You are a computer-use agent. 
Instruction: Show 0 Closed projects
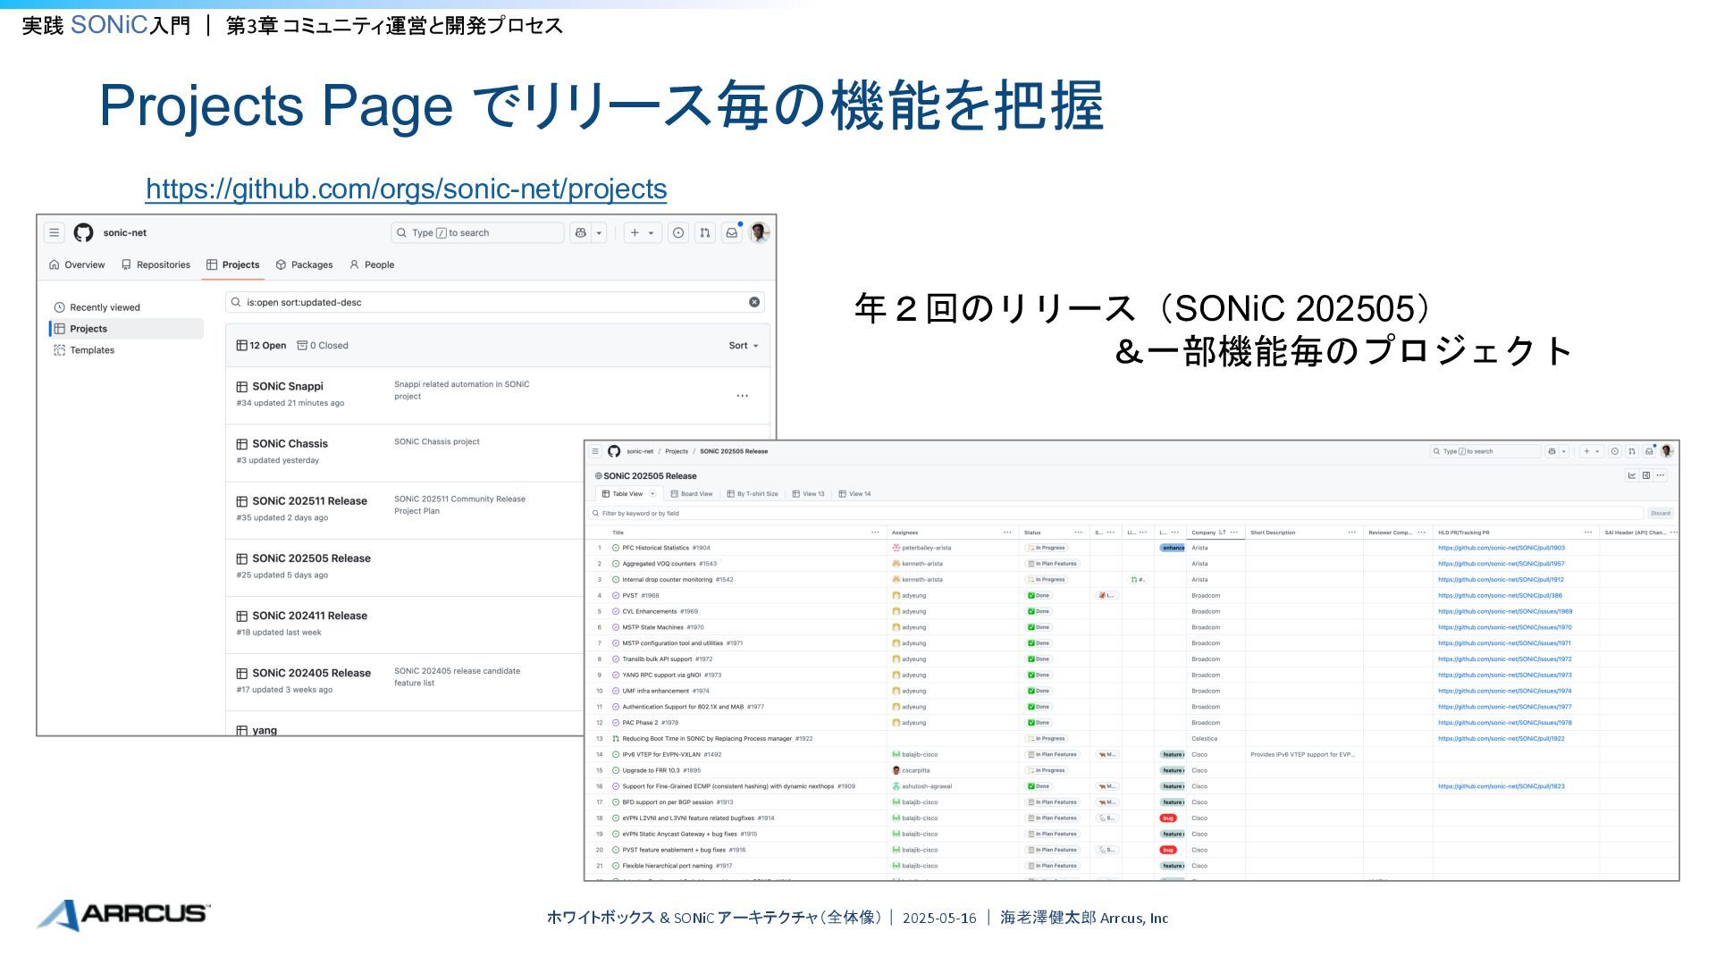pyautogui.click(x=323, y=346)
